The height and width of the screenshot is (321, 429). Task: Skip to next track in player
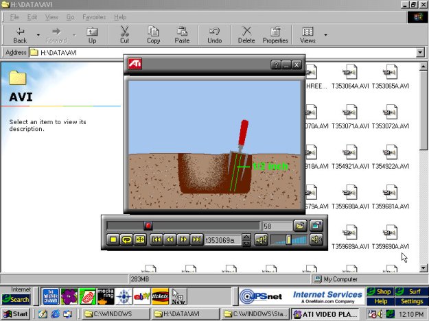tap(196, 239)
